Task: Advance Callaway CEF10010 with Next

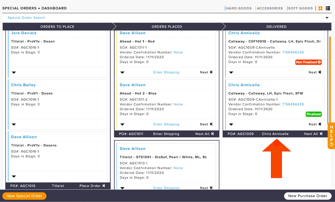Action: coord(315,72)
